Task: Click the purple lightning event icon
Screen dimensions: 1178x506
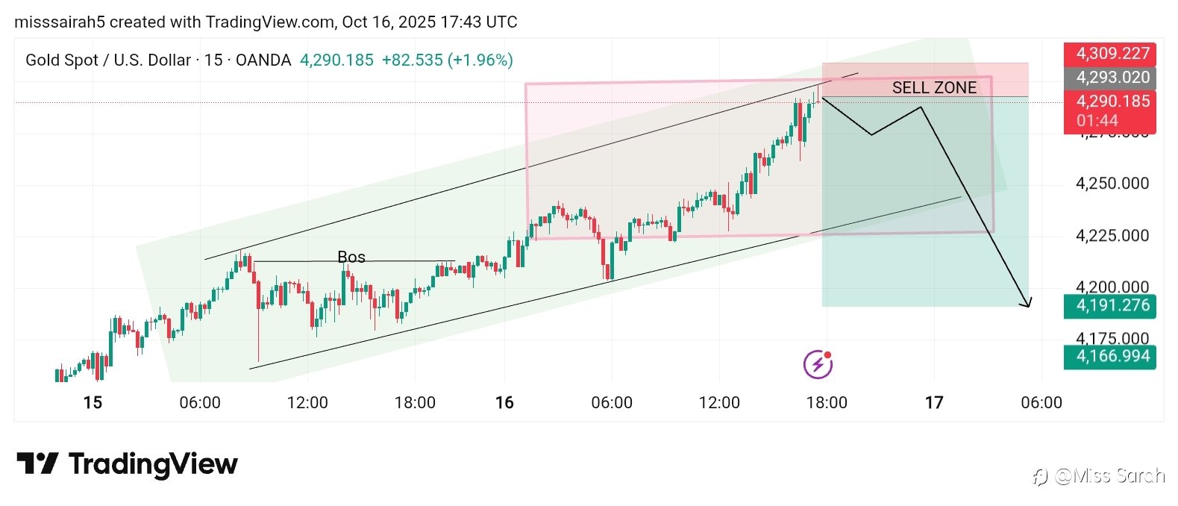Action: point(818,364)
